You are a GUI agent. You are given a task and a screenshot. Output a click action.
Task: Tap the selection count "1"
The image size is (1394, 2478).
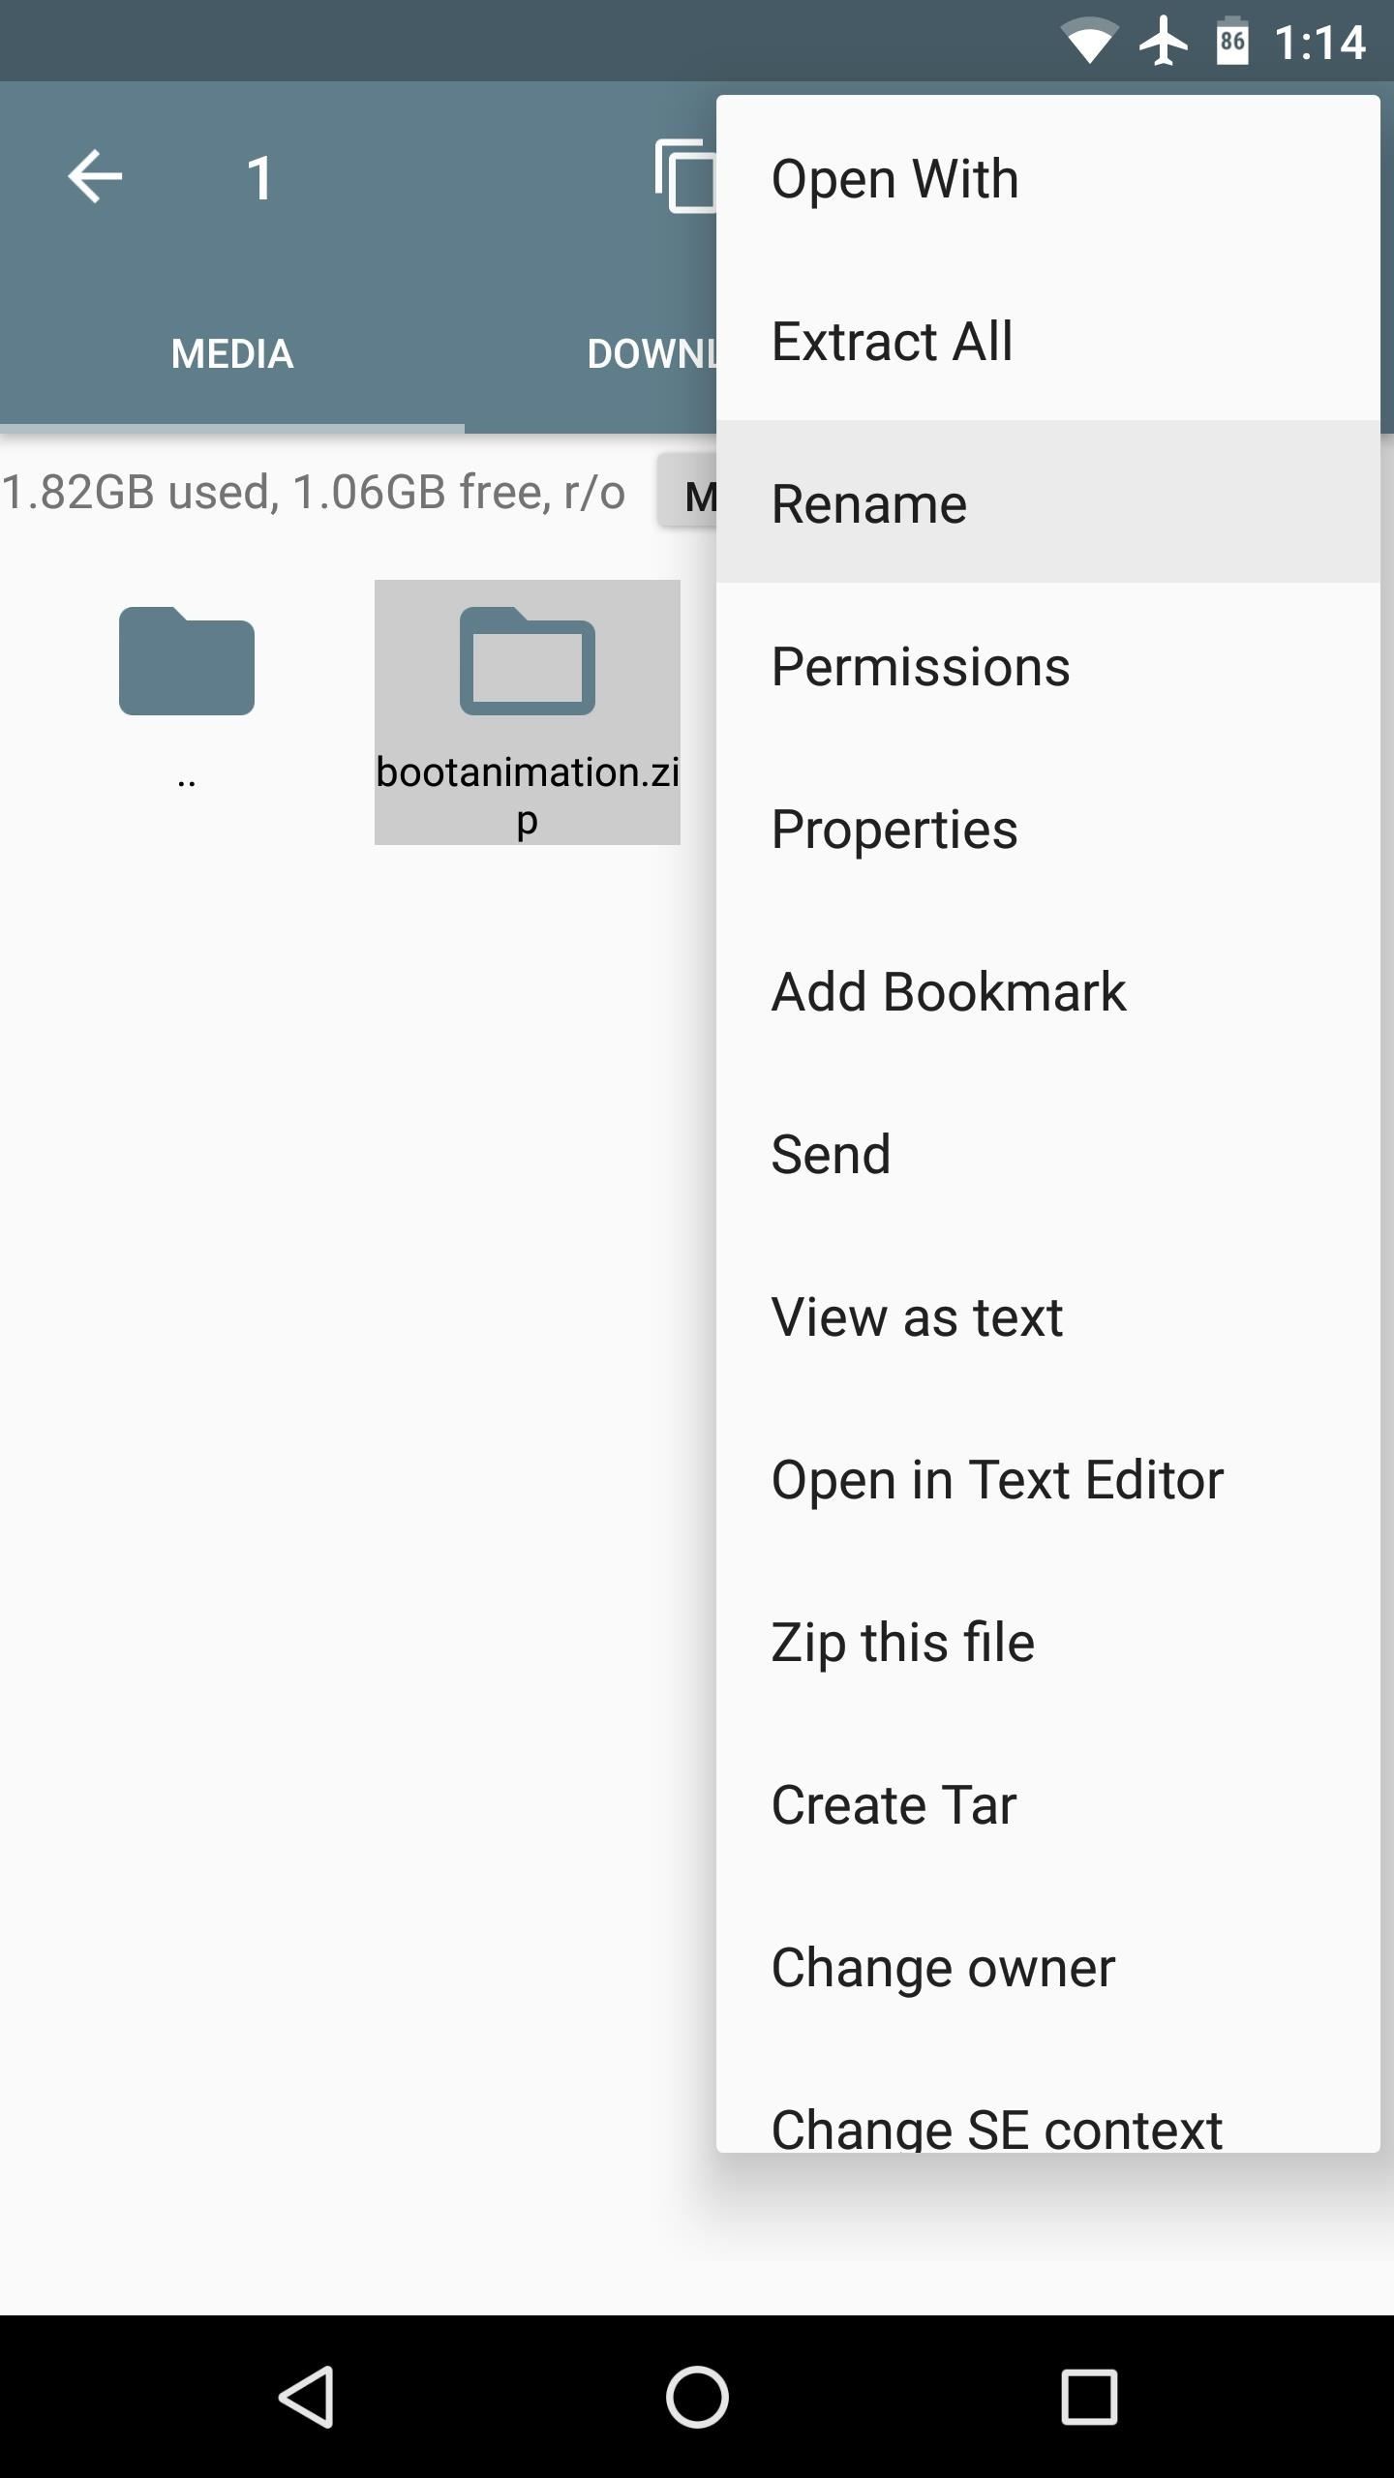[x=258, y=178]
